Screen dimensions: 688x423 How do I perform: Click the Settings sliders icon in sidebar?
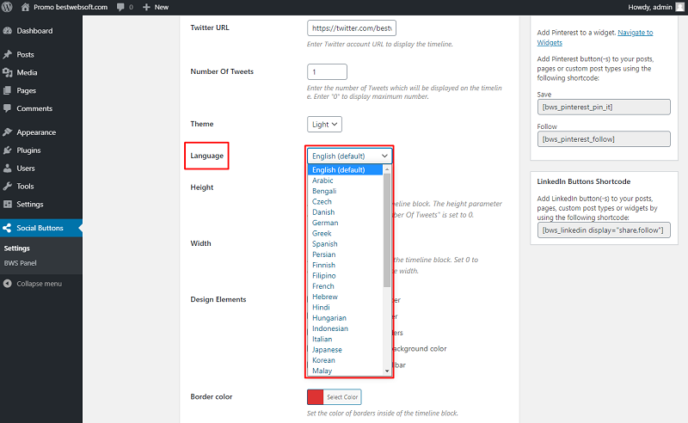tap(8, 204)
